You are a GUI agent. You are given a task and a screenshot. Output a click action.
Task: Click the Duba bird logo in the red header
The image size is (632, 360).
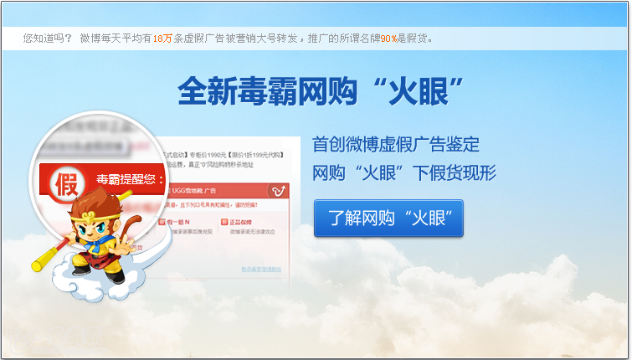pyautogui.click(x=279, y=190)
